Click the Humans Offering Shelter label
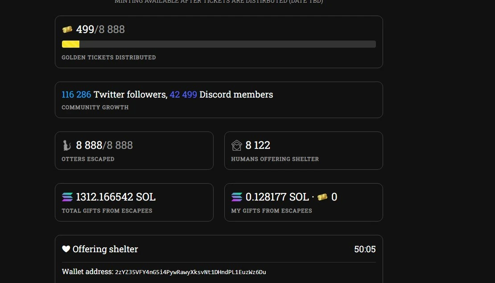This screenshot has height=283, width=495. [275, 159]
